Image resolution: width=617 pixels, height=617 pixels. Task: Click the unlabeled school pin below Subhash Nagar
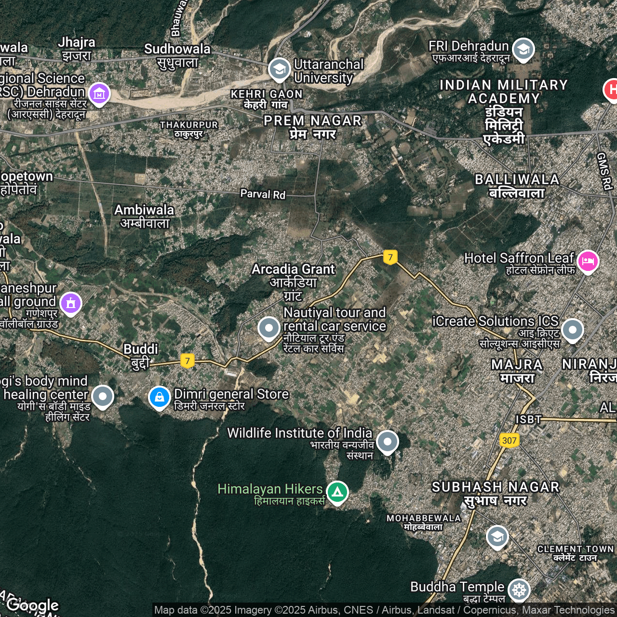pyautogui.click(x=497, y=537)
